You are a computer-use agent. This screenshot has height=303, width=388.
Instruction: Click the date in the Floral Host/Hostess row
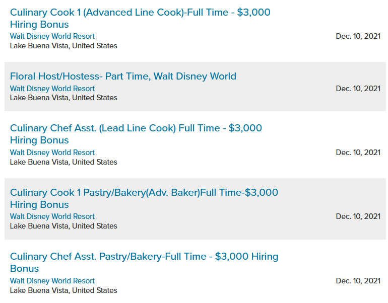coord(358,89)
